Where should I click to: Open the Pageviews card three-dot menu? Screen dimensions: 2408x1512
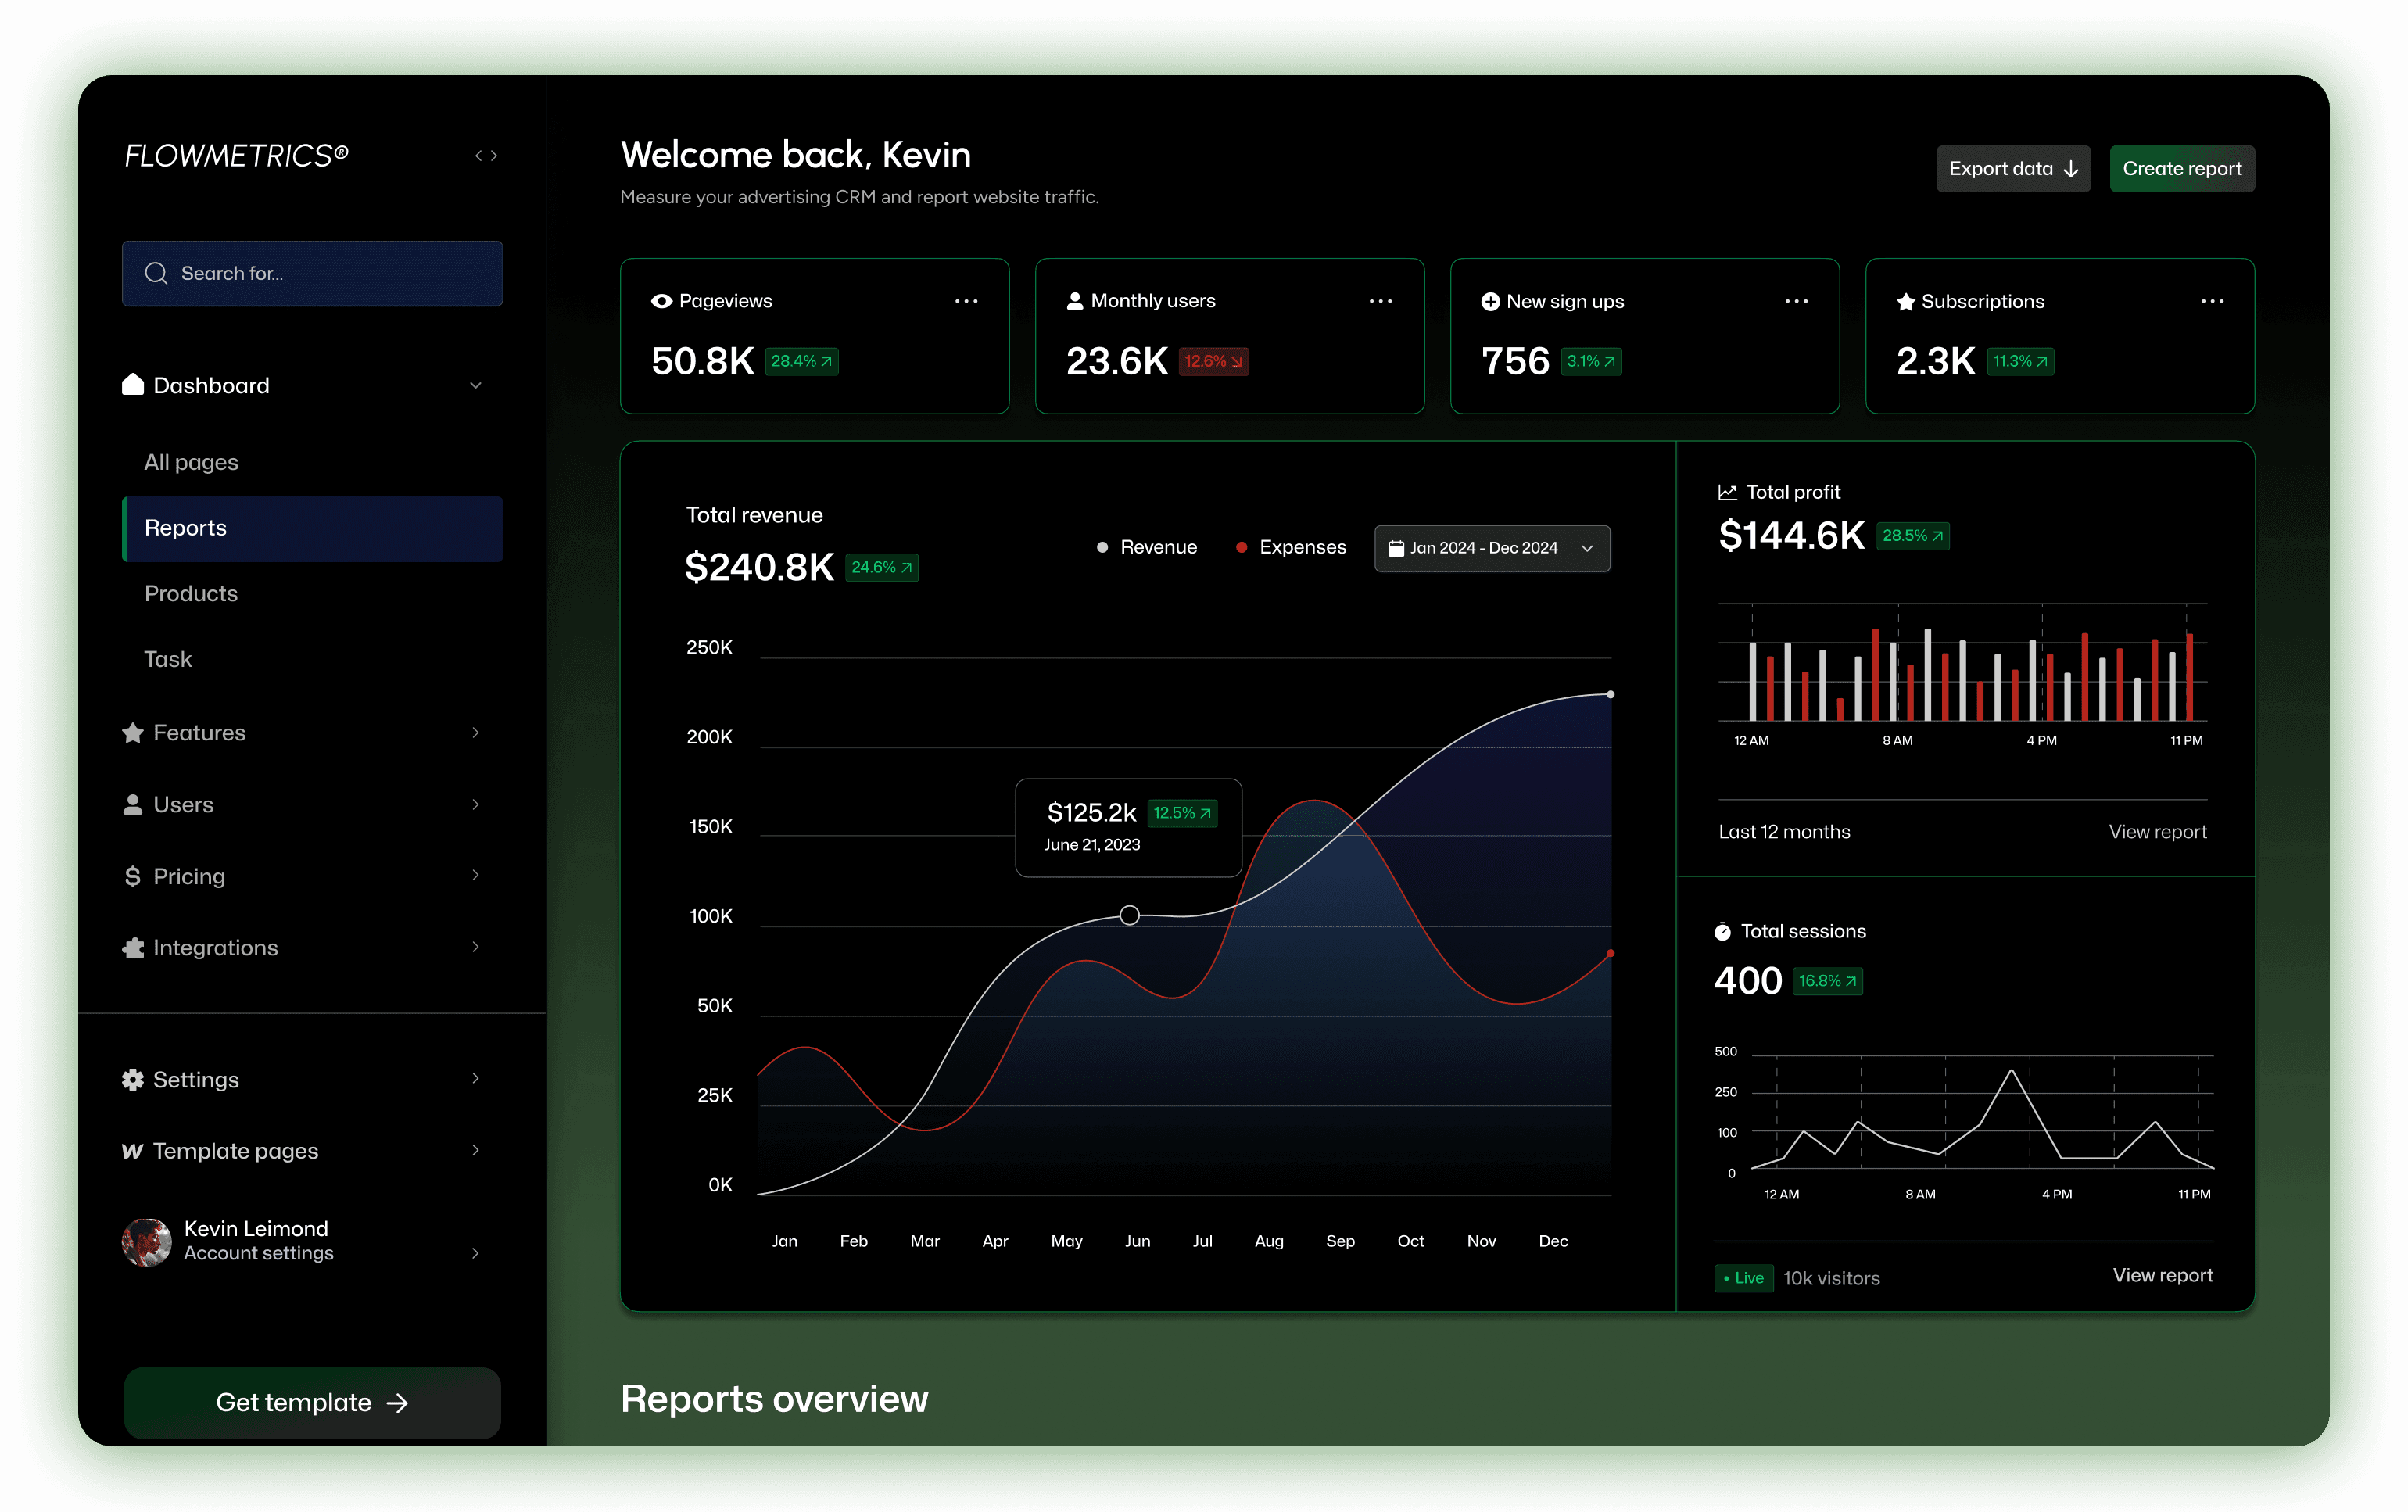click(965, 301)
